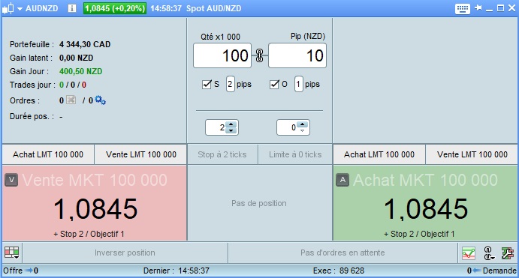The height and width of the screenshot is (278, 519).
Task: Increase the limit ticks spinner showing 0
Action: [302, 124]
